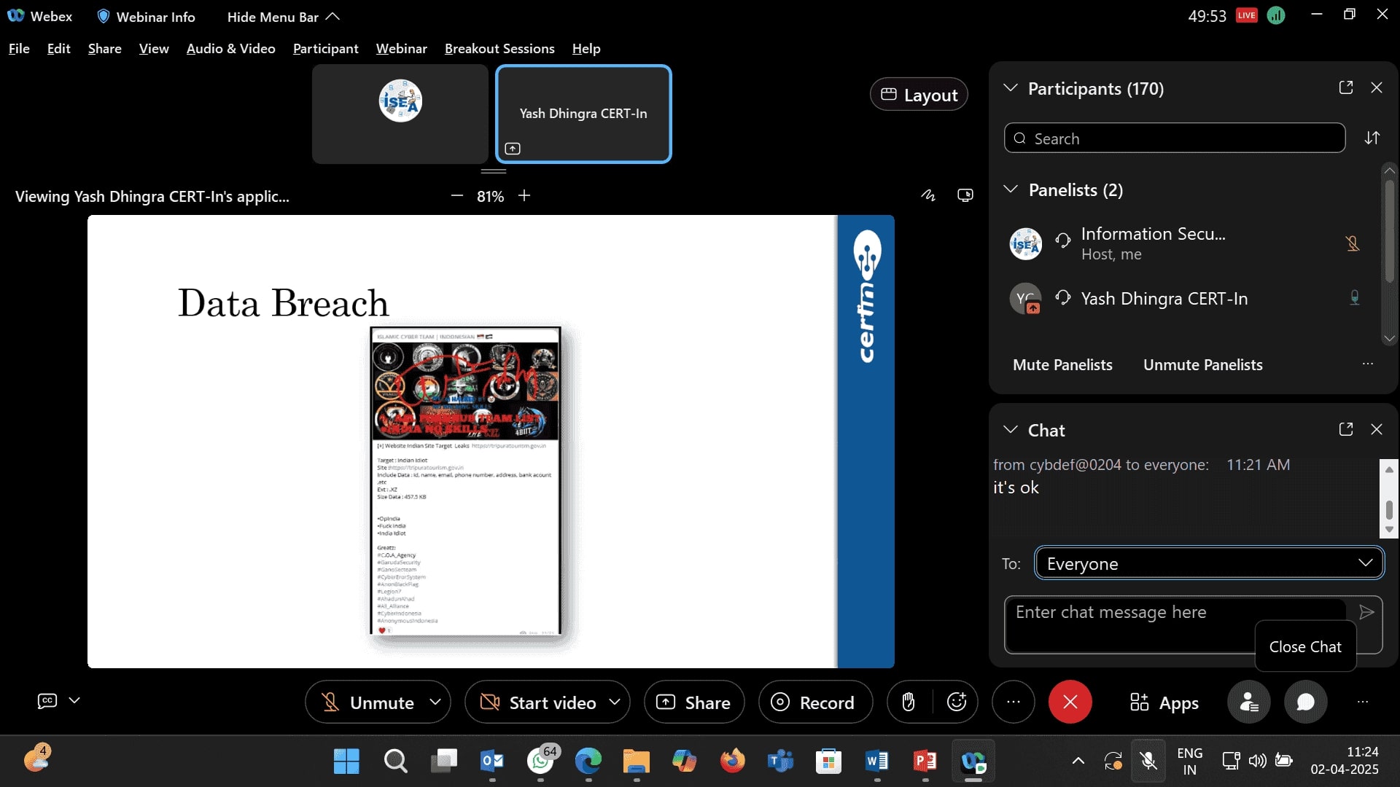Open the Everyone recipient dropdown
Viewport: 1400px width, 787px height.
[x=1209, y=563]
